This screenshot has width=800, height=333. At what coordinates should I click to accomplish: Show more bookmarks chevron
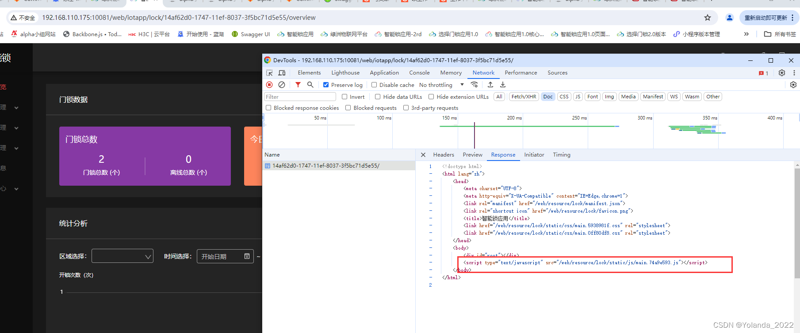[x=746, y=34]
